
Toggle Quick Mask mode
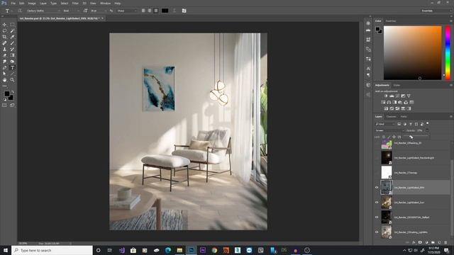(4, 106)
